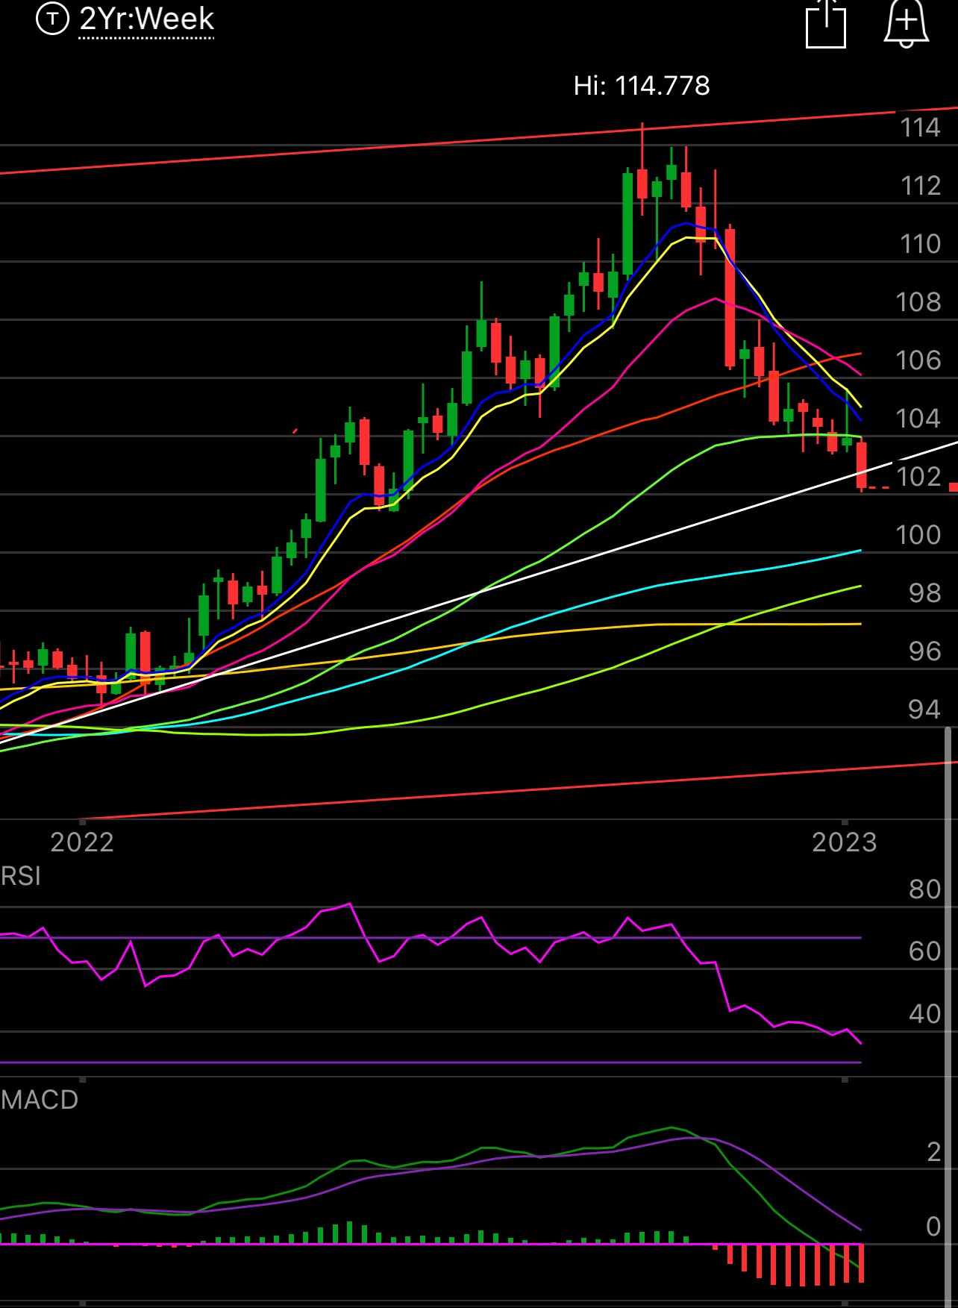Tap the 106 price axis label

(918, 360)
